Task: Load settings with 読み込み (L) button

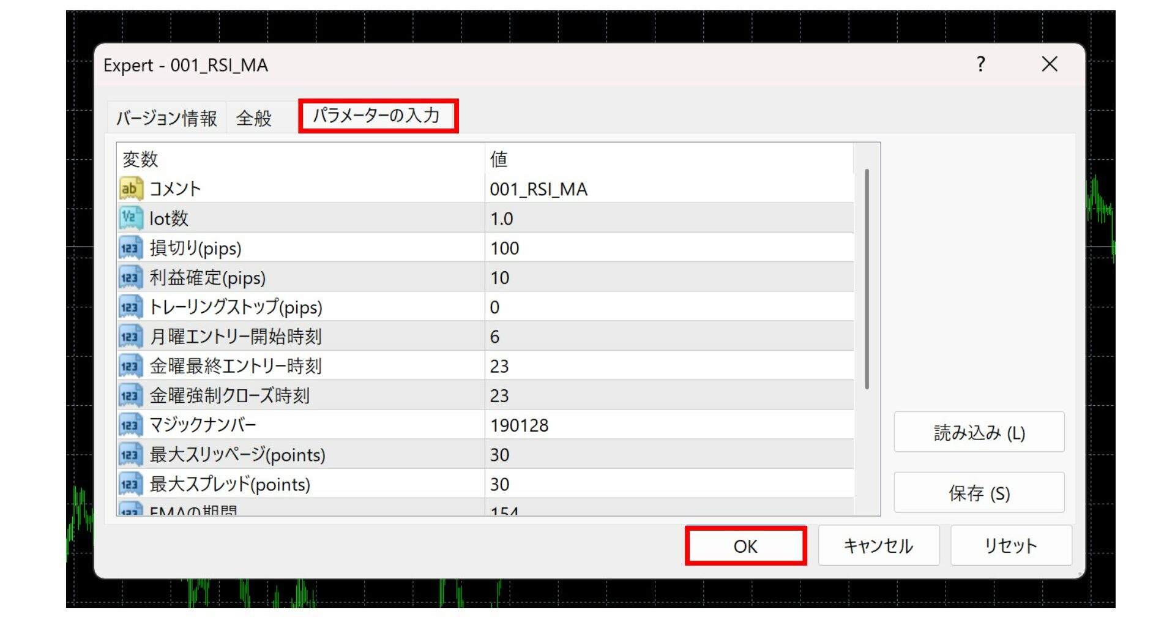Action: coord(979,433)
